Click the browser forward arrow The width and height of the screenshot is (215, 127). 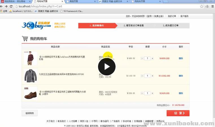point(6,6)
